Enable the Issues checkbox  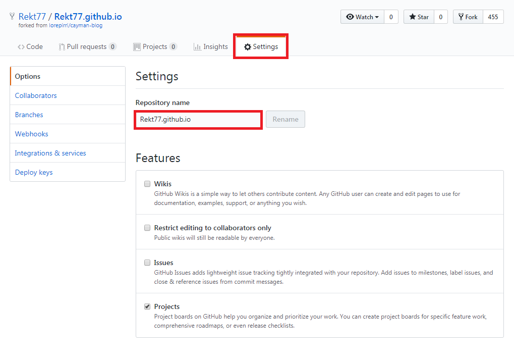tap(147, 263)
